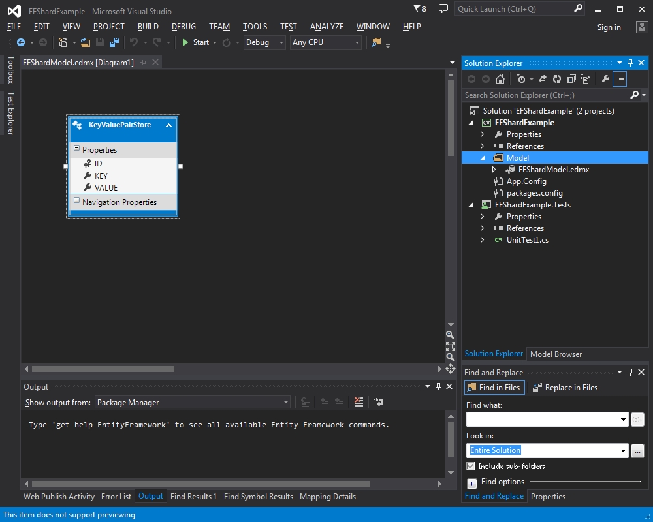The width and height of the screenshot is (653, 522).
Task: Click Sync with Active Document icon
Action: [542, 79]
